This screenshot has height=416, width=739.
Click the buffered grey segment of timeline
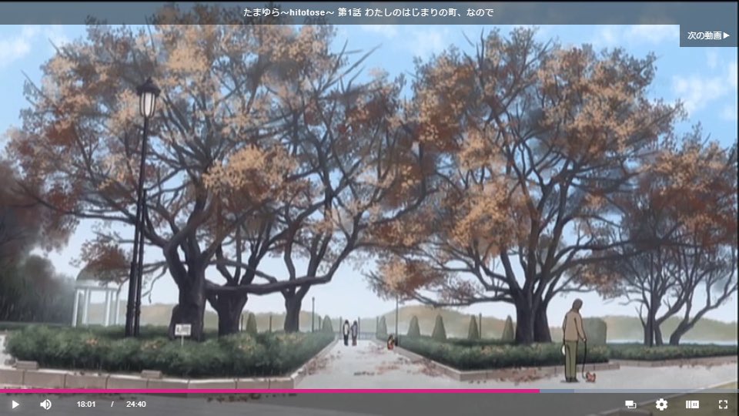point(557,391)
